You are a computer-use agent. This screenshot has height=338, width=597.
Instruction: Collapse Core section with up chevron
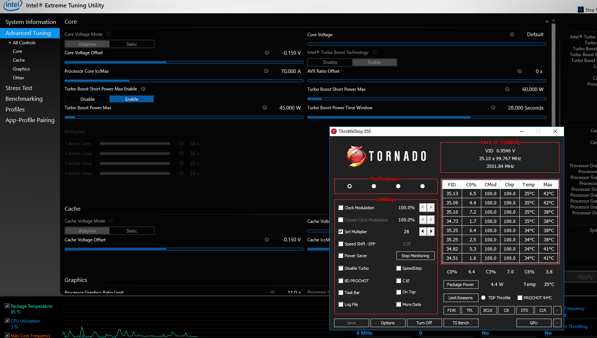547,22
